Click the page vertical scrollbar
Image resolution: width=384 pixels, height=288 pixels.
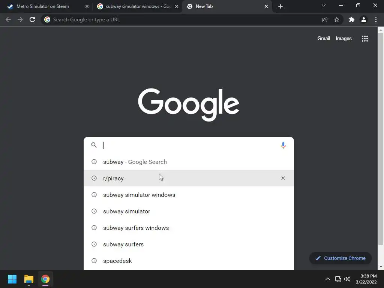click(x=381, y=139)
